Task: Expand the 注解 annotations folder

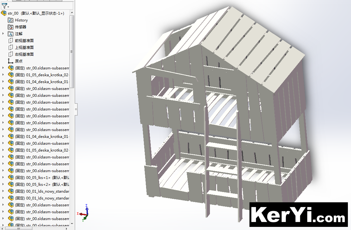Action: (3, 34)
